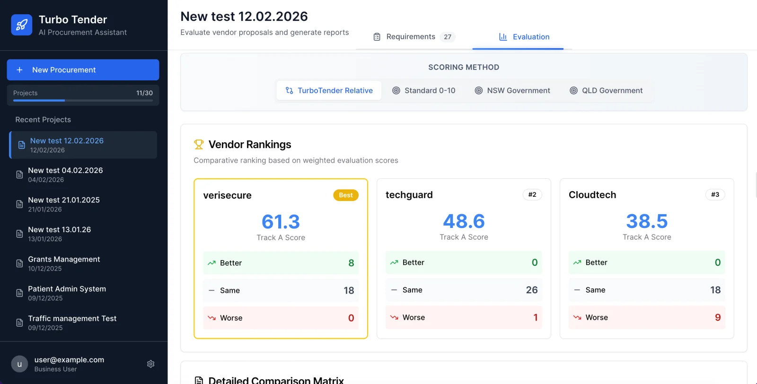Click the Best badge on verisecure card
This screenshot has width=757, height=384.
pos(346,195)
